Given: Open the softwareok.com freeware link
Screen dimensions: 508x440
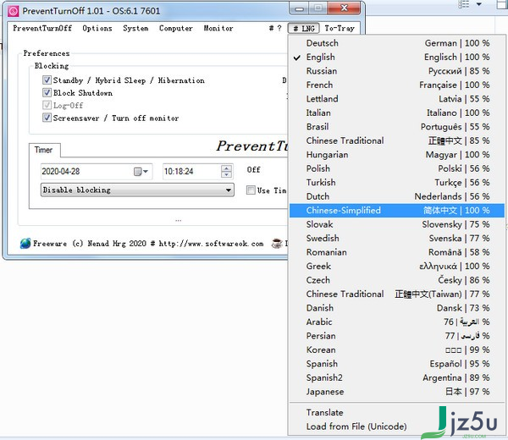Looking at the screenshot, I should [211, 244].
